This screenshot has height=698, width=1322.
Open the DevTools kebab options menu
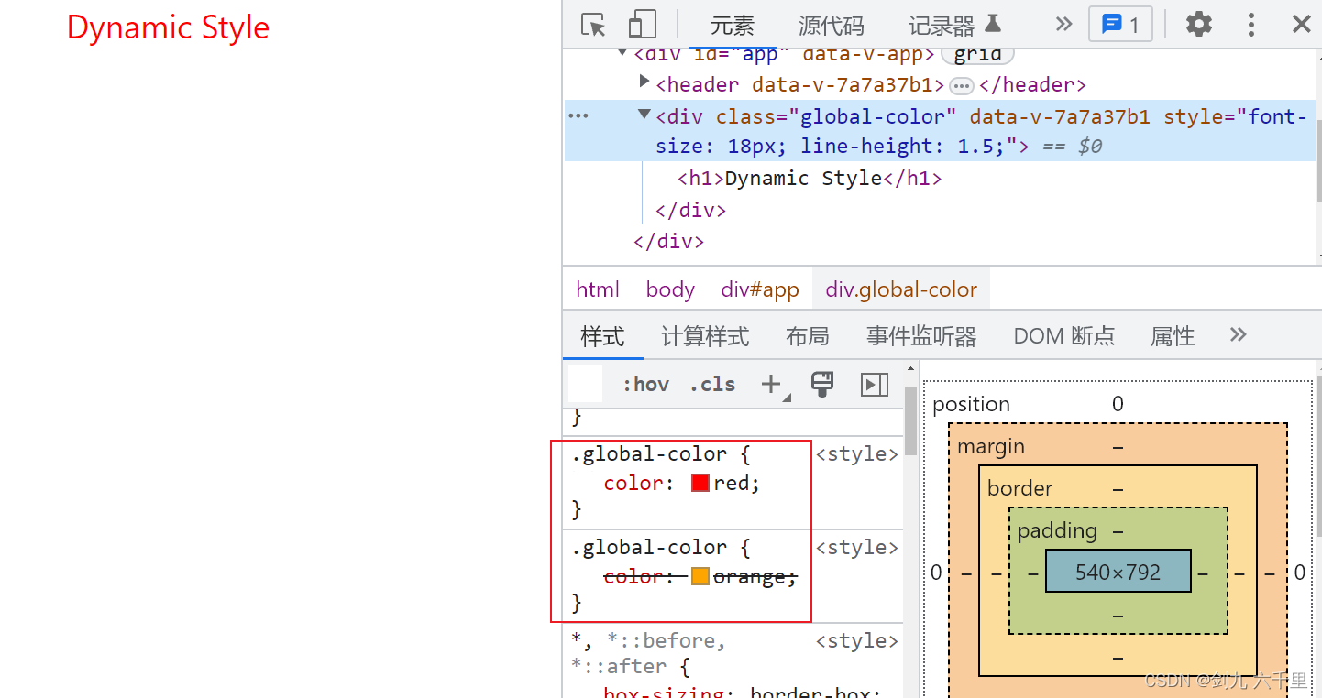pyautogui.click(x=1250, y=25)
